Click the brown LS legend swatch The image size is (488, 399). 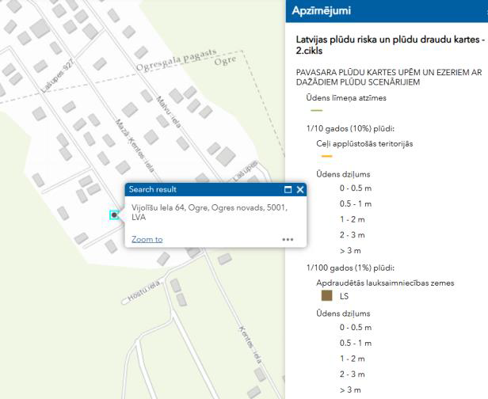(x=326, y=295)
